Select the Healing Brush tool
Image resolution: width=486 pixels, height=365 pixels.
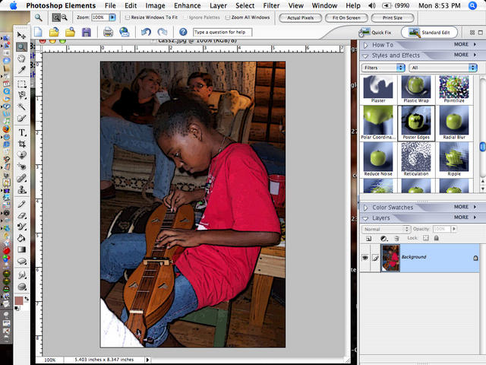point(21,178)
